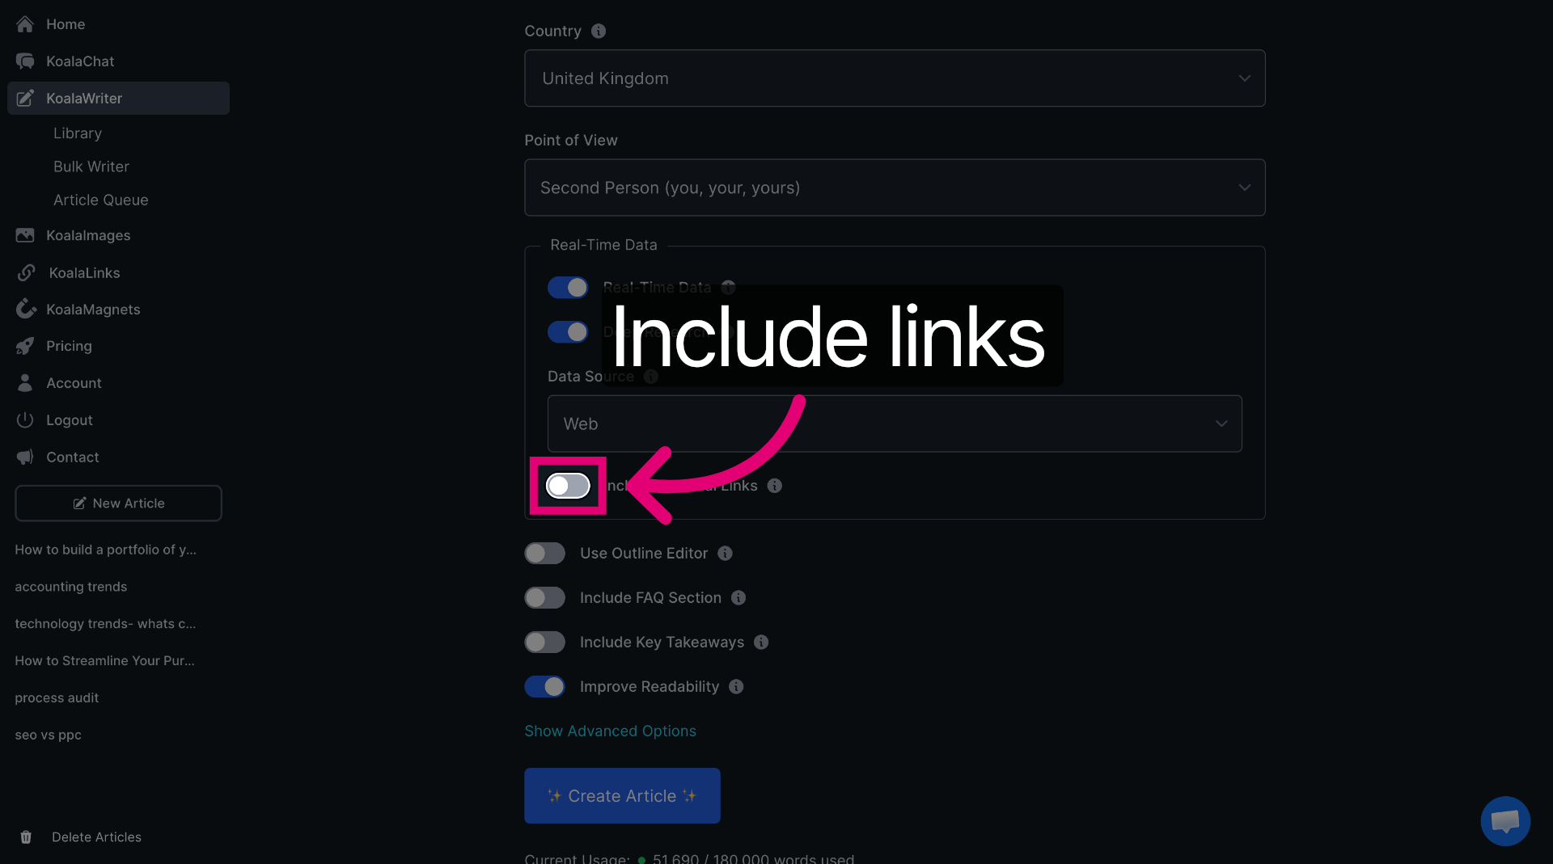
Task: Click the KoalaWriter pencil icon
Action: (x=25, y=99)
